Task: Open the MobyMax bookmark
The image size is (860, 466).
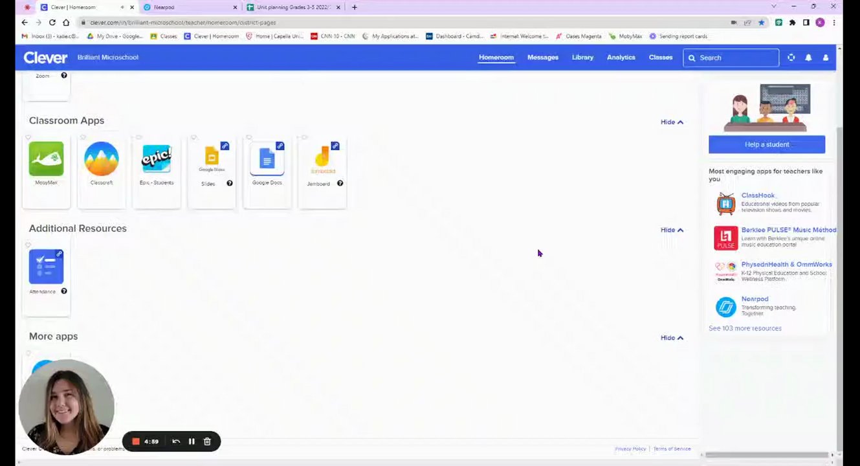Action: [x=625, y=36]
